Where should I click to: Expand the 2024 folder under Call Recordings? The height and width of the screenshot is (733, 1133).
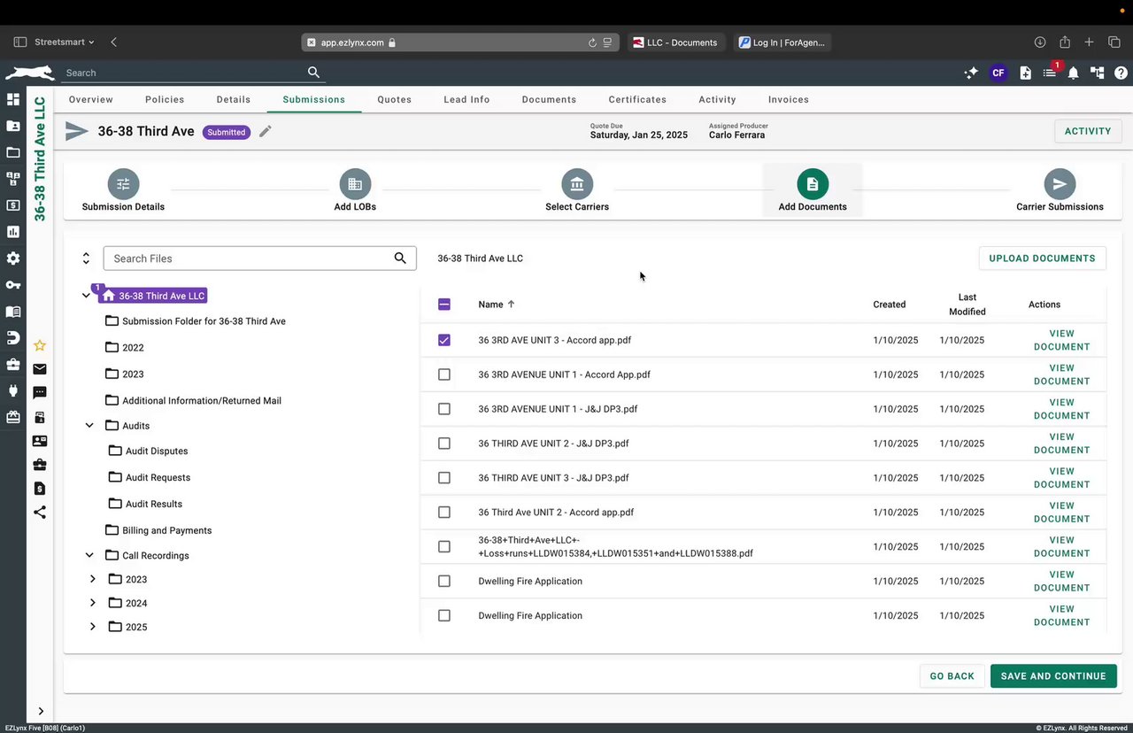click(93, 603)
